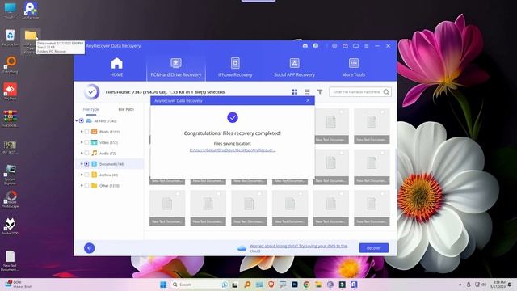The width and height of the screenshot is (517, 291).
Task: Open the files saving location link
Action: (233, 150)
